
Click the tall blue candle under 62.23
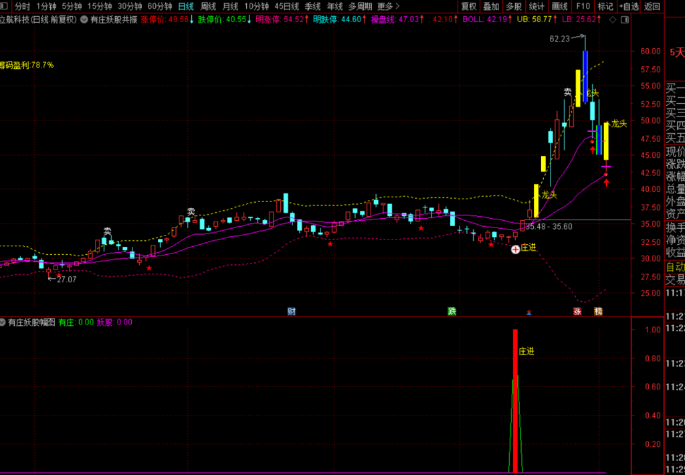(585, 76)
